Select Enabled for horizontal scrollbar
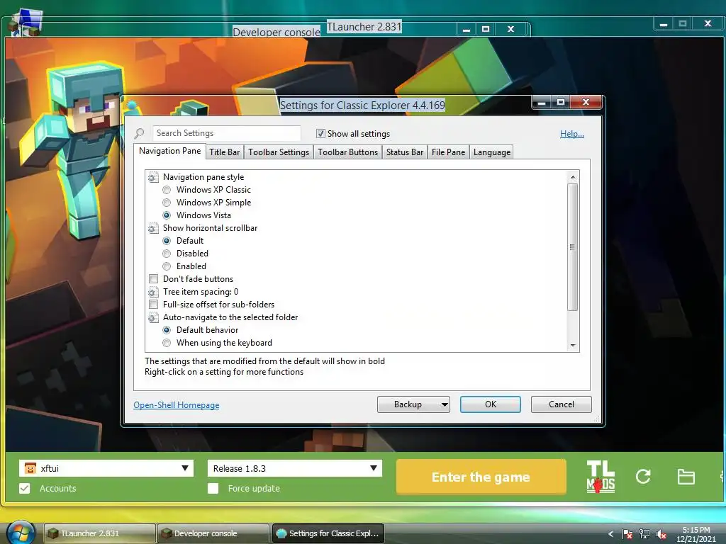Screen dimensions: 726x544 pos(167,266)
